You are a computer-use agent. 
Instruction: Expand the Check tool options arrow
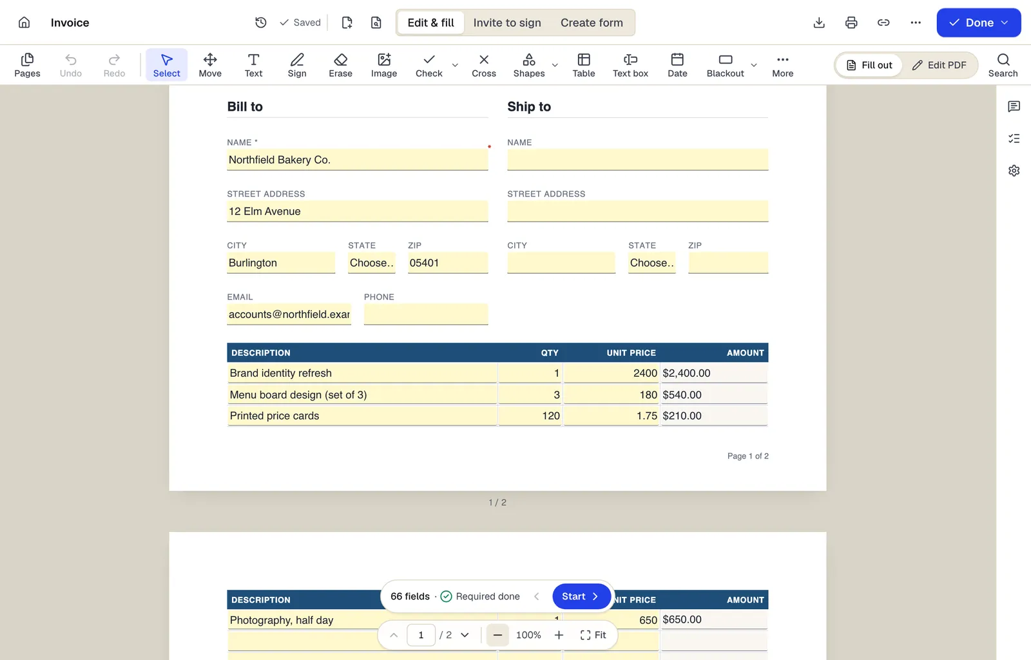pyautogui.click(x=455, y=65)
